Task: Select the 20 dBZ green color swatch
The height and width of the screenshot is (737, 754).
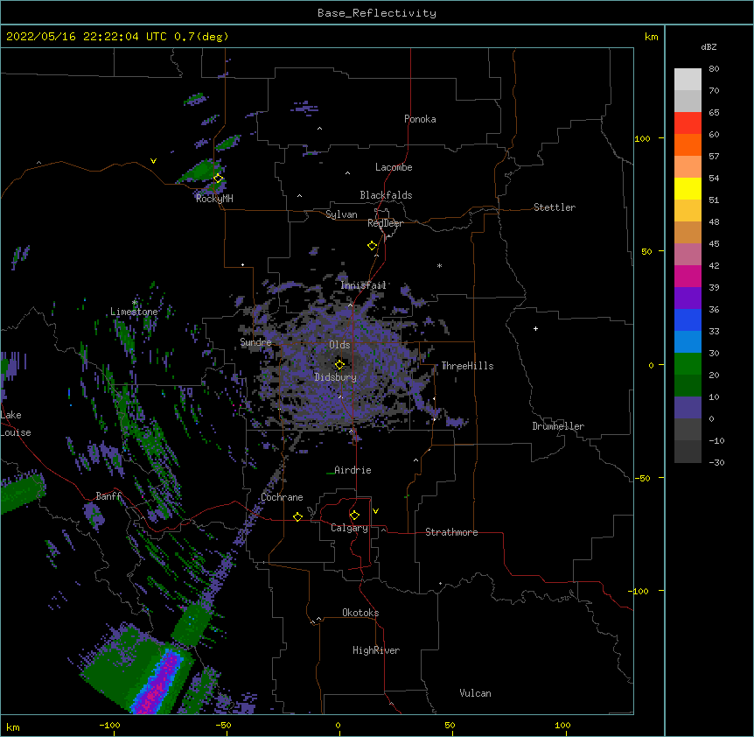Action: [x=688, y=385]
